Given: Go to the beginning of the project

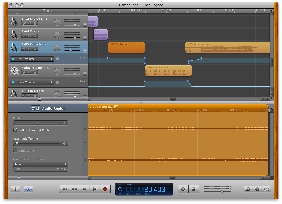Looking at the screenshot, I should click(x=85, y=189).
